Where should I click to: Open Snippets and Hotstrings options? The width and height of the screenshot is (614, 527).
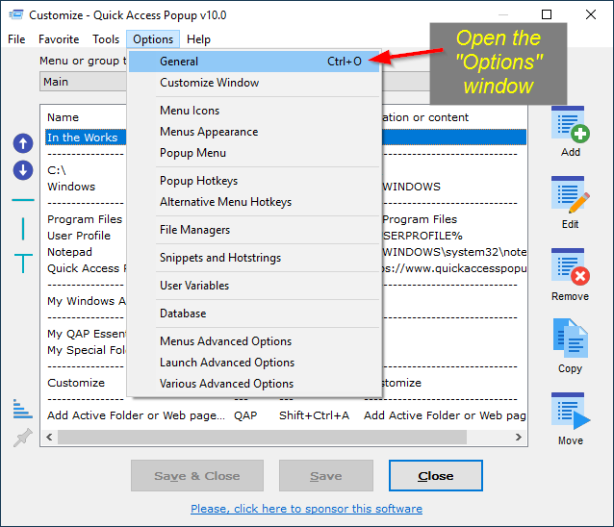254,258
